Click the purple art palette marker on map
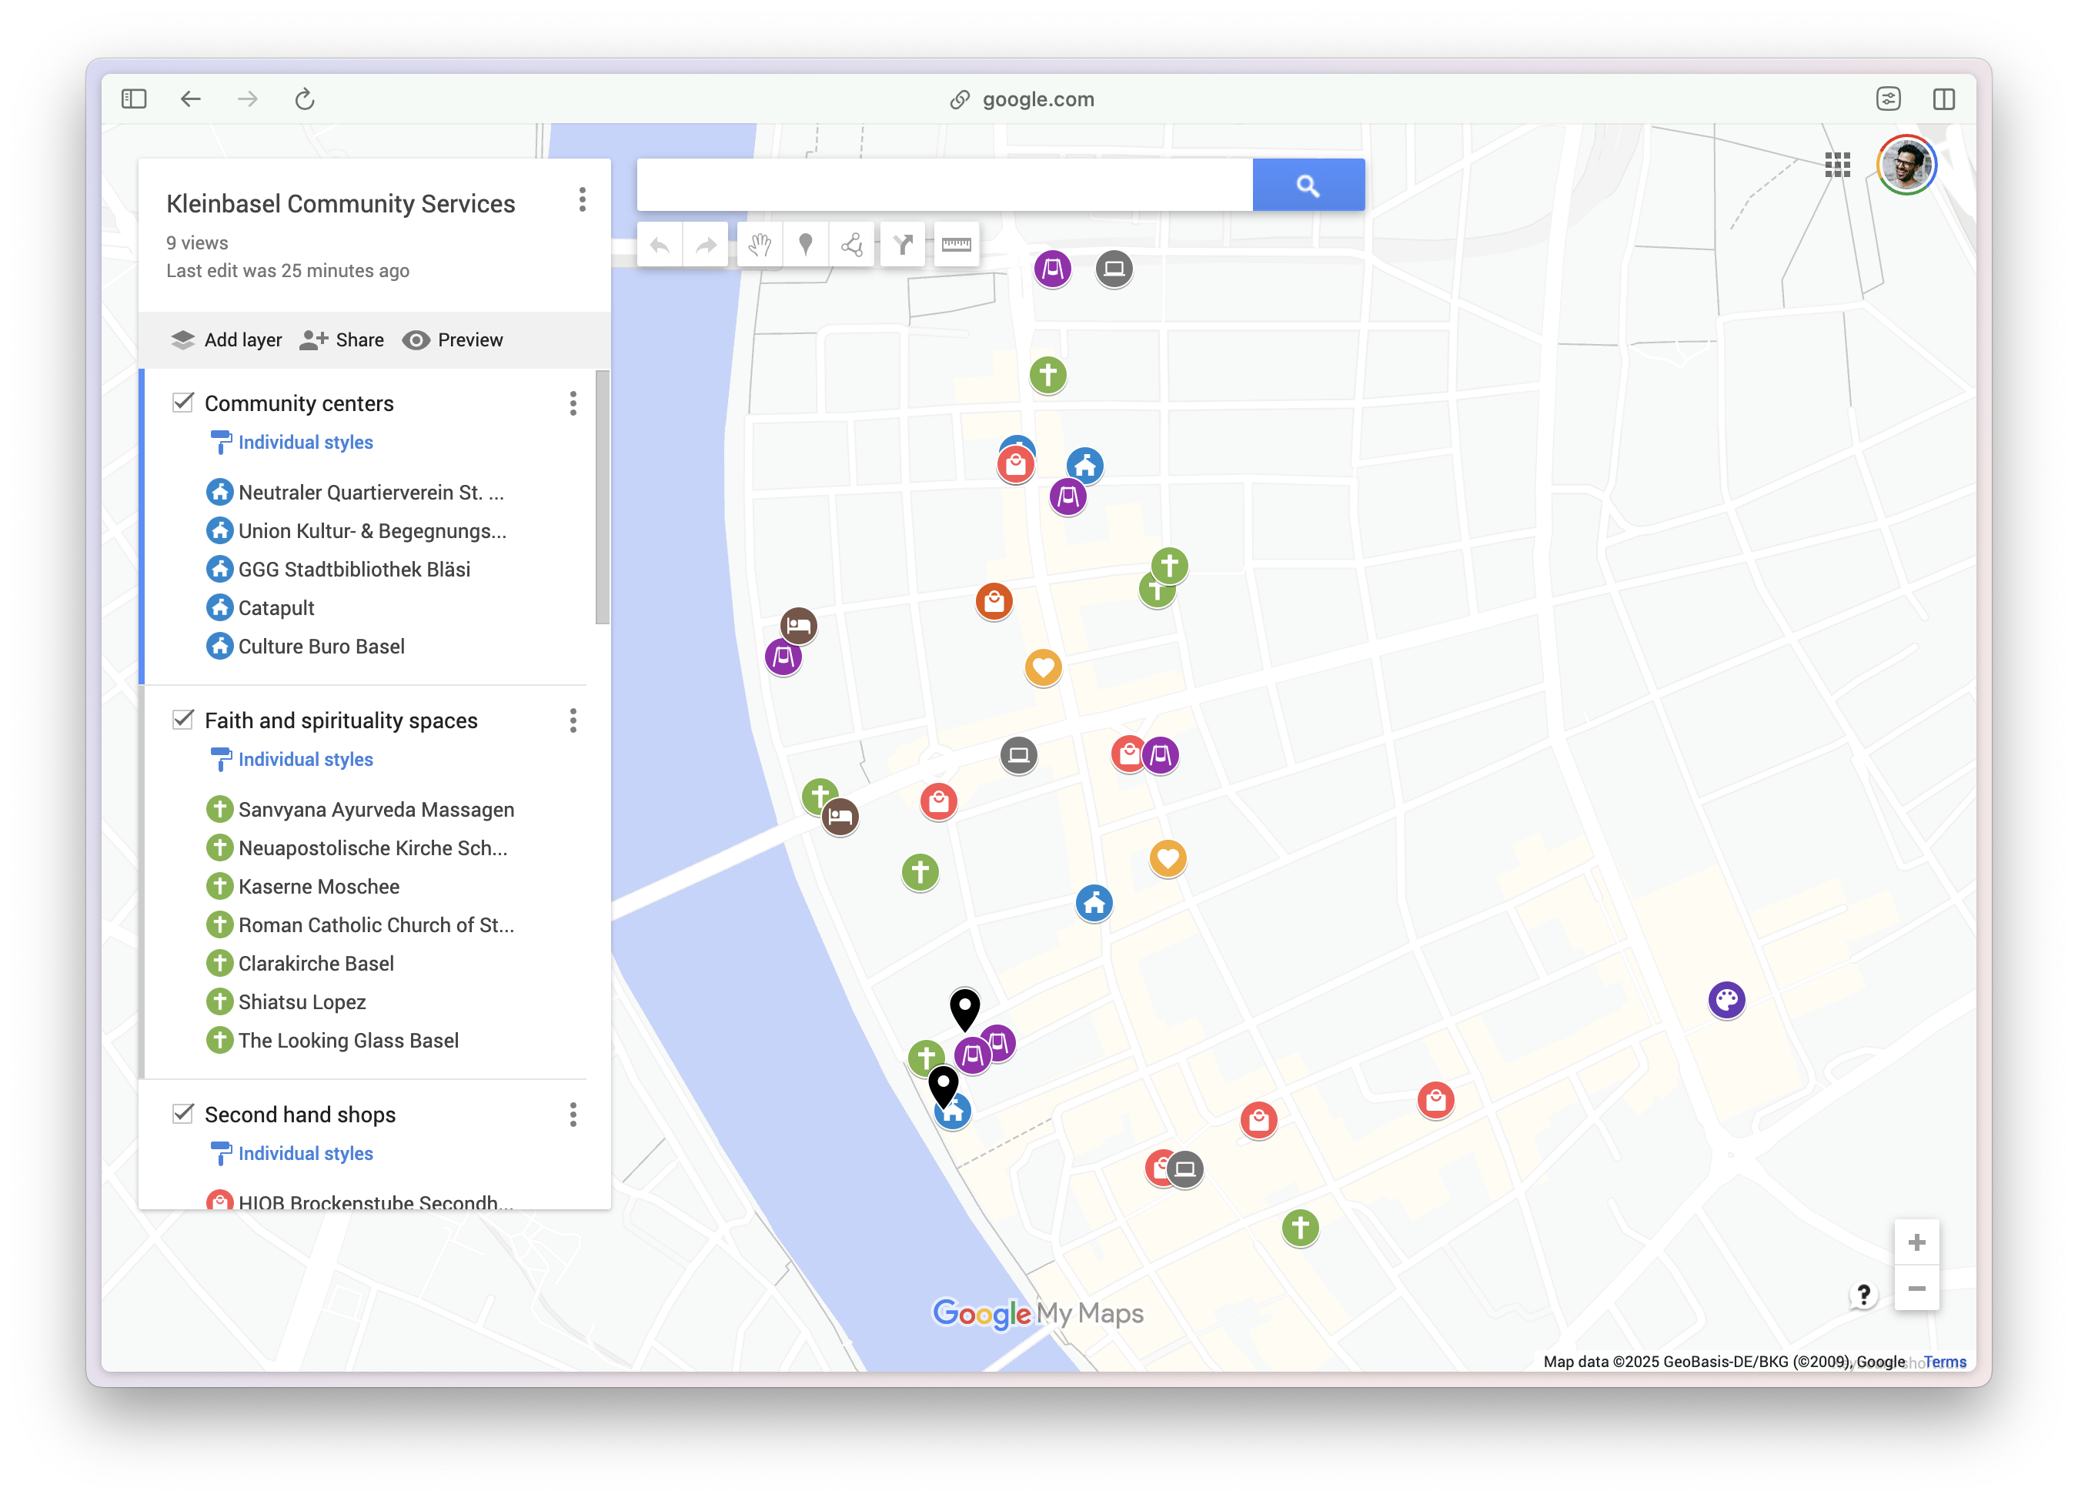This screenshot has height=1501, width=2078. [1726, 1000]
